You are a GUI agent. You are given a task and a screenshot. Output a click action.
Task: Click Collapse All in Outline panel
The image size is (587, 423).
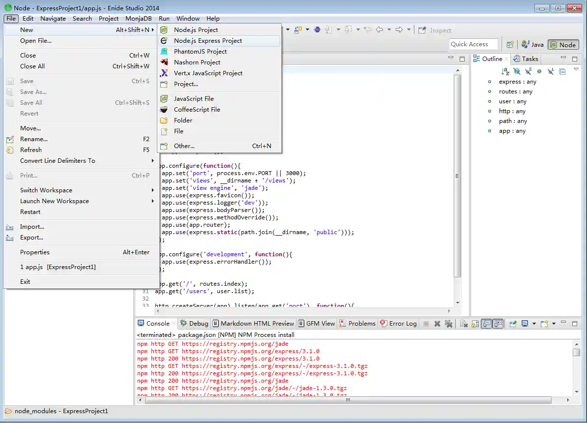pos(562,71)
